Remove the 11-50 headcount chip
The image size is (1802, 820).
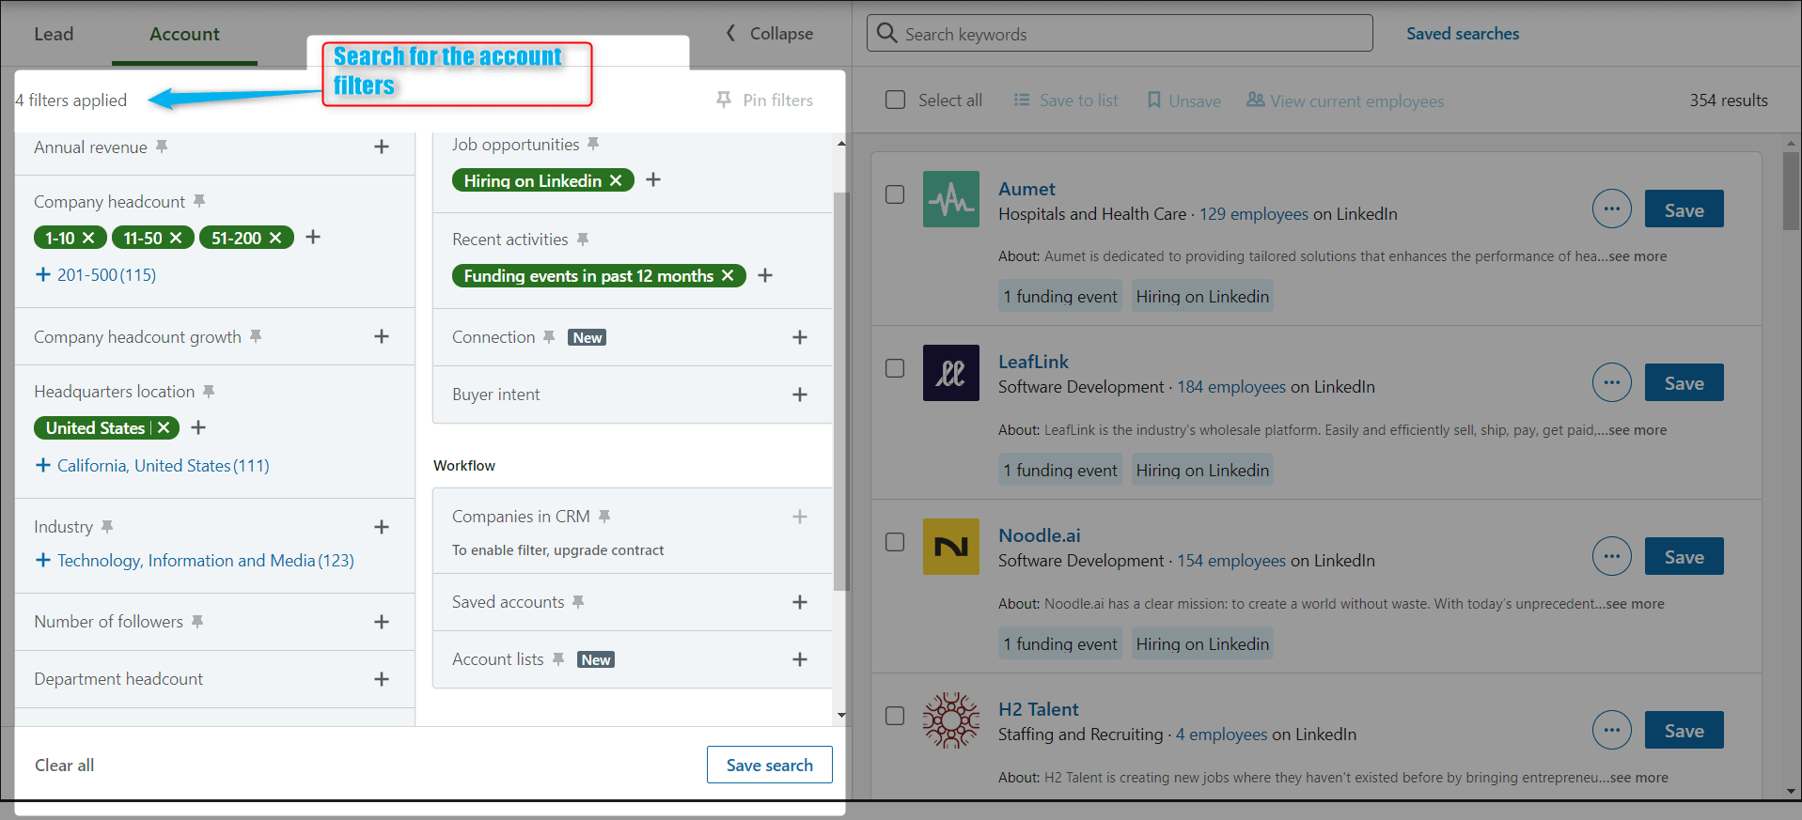(x=176, y=238)
